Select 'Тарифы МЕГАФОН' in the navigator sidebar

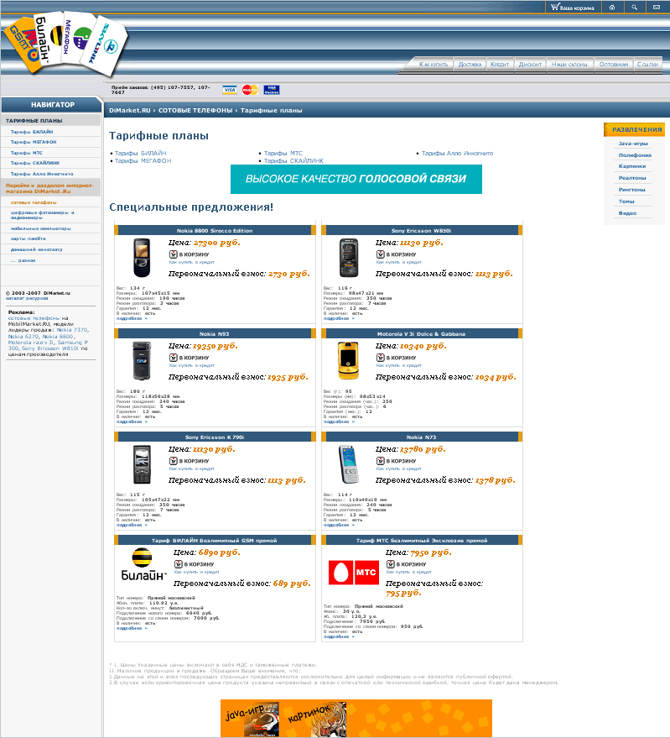(34, 142)
